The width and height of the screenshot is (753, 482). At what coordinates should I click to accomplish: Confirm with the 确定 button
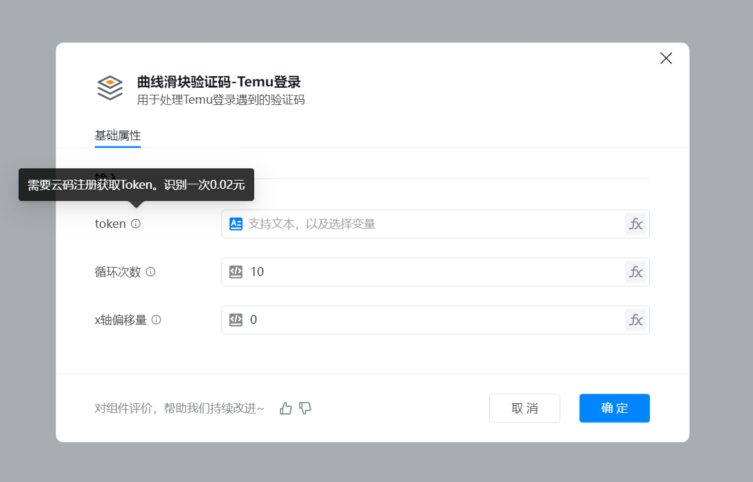pyautogui.click(x=614, y=408)
